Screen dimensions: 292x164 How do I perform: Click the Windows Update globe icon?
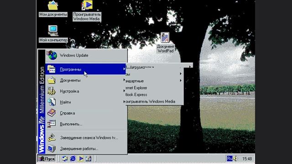pos(52,55)
